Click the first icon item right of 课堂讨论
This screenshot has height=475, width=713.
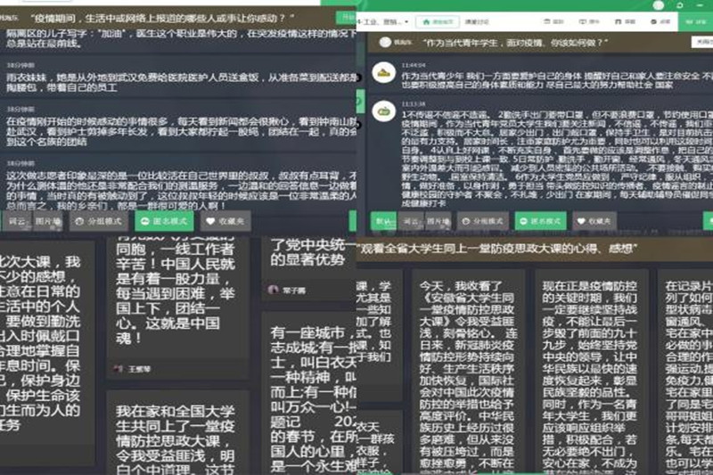pyautogui.click(x=553, y=21)
